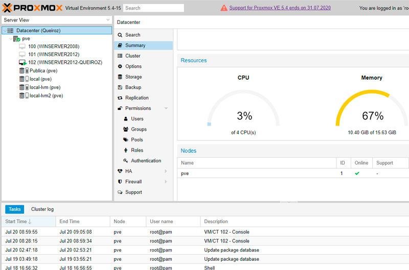Collapse the Permissions submenu arrow

[166, 108]
